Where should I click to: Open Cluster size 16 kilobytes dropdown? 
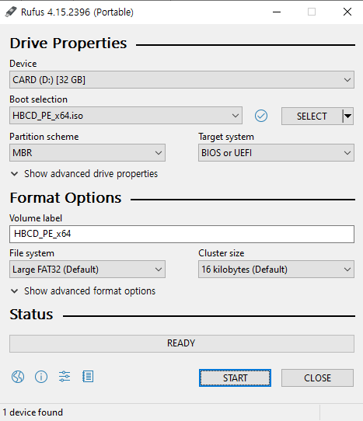(x=276, y=270)
